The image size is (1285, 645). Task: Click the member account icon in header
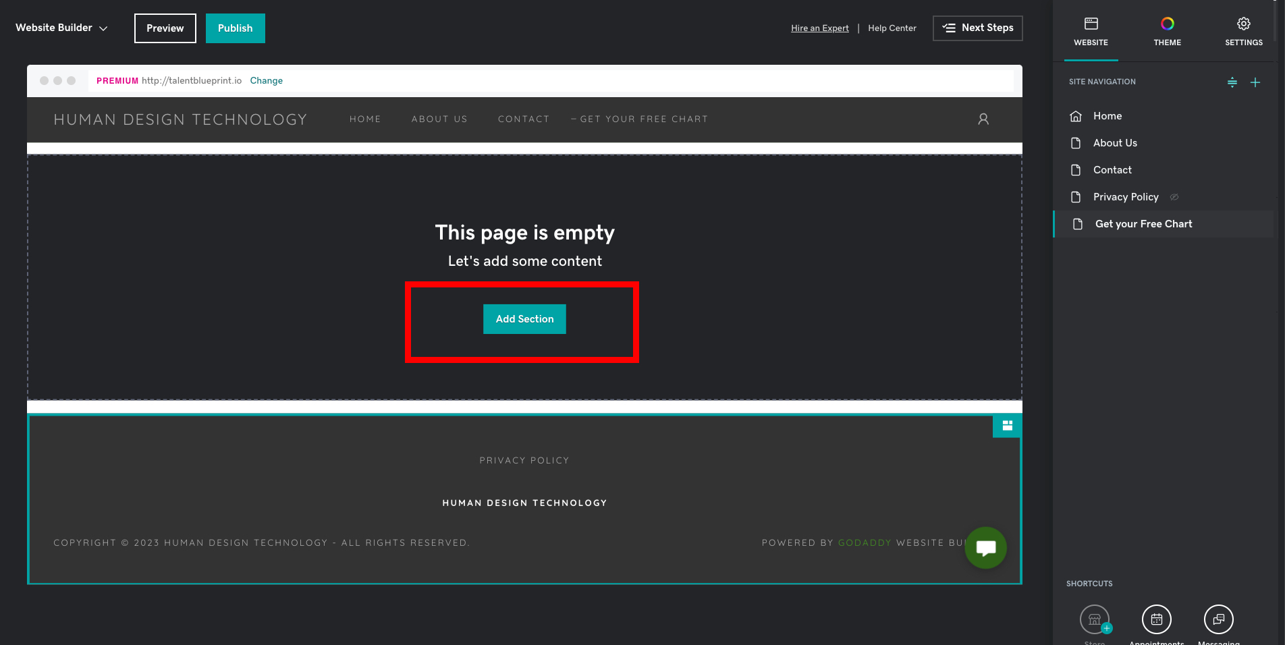click(x=983, y=119)
